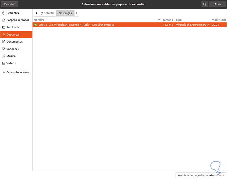Click the Descargas download icon in sidebar
The image size is (227, 179).
coord(4,35)
